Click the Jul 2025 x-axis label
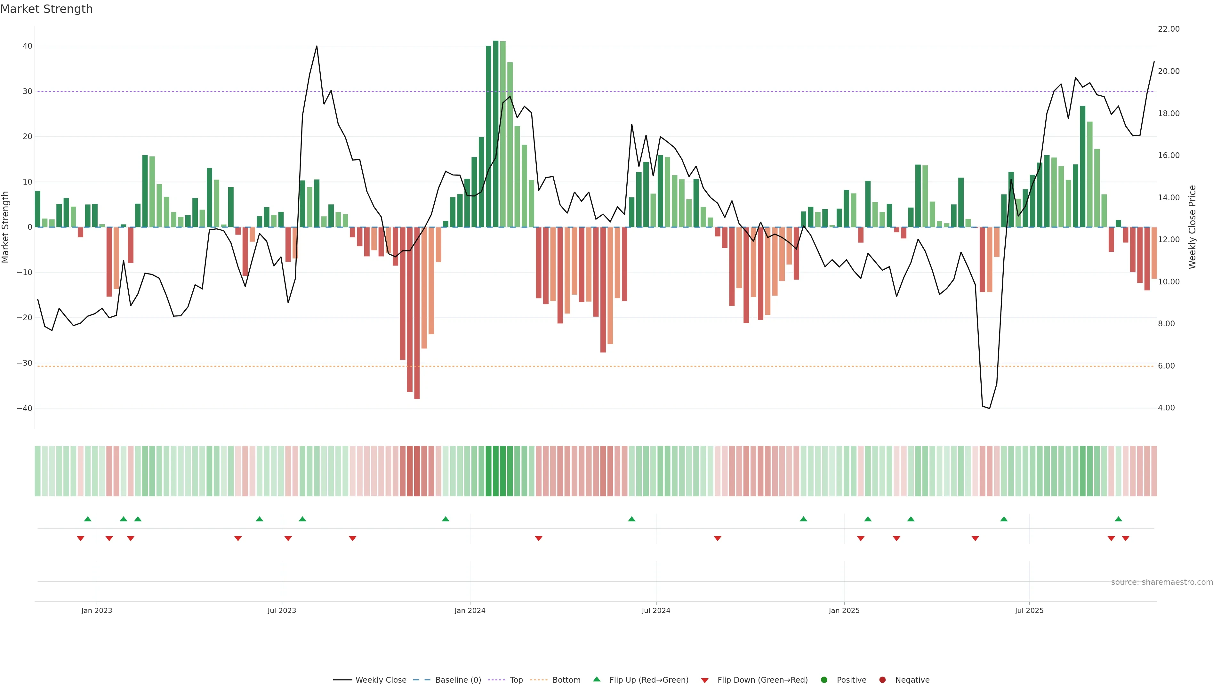 point(1029,610)
